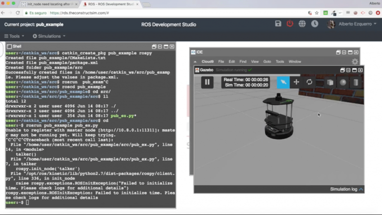
Task: Click the site security lock icon
Action: (26, 13)
